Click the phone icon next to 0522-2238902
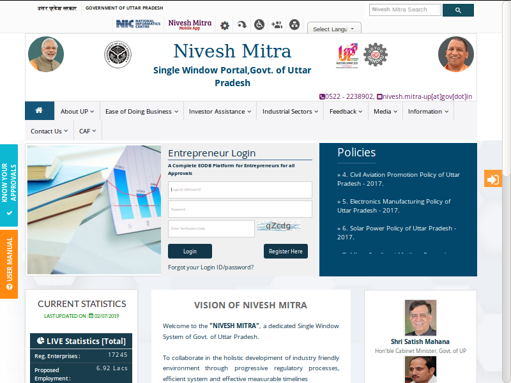Viewport: 511px width, 383px height. point(323,96)
